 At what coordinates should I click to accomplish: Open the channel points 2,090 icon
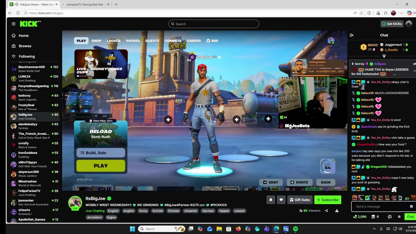pos(360,217)
